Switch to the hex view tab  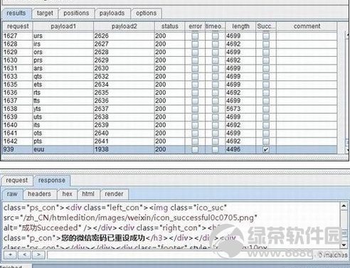pyautogui.click(x=68, y=194)
